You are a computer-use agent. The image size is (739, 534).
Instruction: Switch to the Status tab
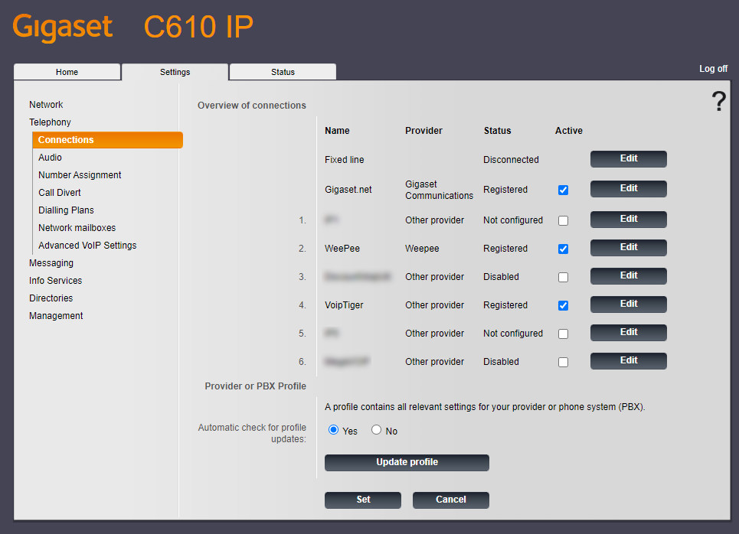coord(283,72)
